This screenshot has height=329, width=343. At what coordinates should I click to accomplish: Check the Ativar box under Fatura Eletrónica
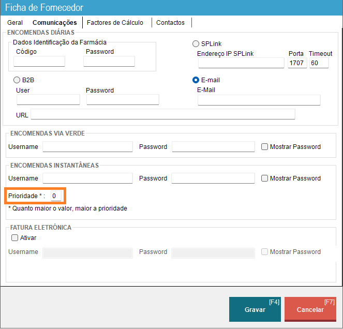point(15,238)
